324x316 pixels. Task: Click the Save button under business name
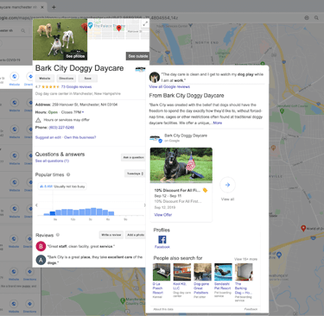pyautogui.click(x=88, y=79)
